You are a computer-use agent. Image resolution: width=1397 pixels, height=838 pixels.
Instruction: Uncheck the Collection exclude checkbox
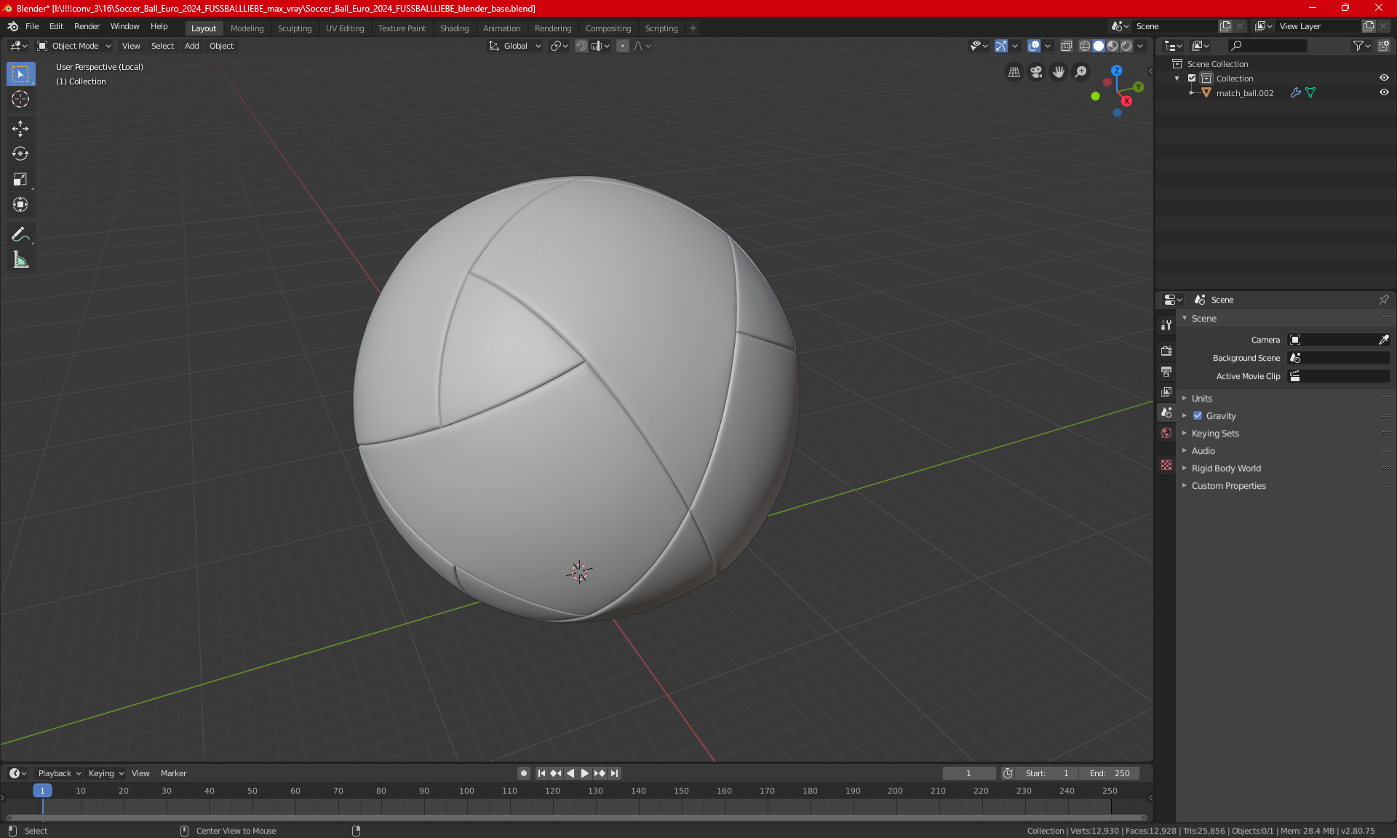1192,78
